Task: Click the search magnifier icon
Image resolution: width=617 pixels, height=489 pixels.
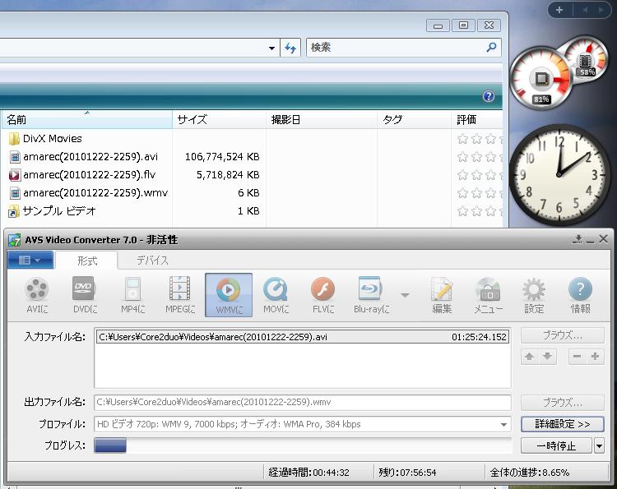Action: tap(491, 48)
